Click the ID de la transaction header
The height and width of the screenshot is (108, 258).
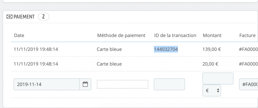(x=175, y=35)
